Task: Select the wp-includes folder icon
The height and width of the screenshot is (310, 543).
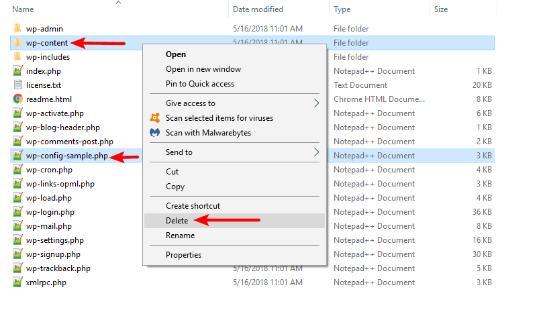Action: point(17,57)
